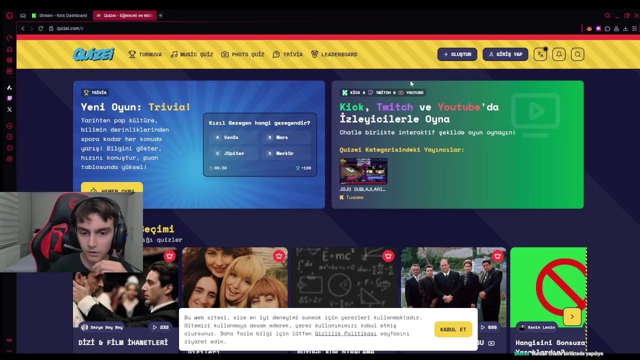Open the Dizi & Film İhanetleri quiz card
The image size is (640, 360).
click(125, 300)
